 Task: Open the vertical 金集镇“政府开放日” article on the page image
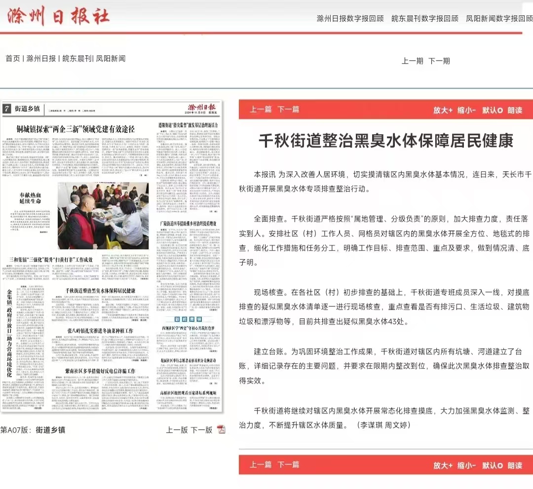[9, 334]
